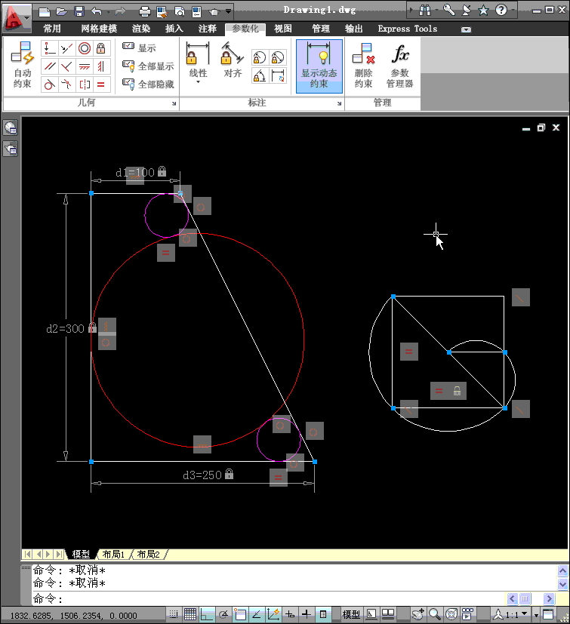Click the Help question mark icon
570x624 pixels.
pyautogui.click(x=501, y=10)
